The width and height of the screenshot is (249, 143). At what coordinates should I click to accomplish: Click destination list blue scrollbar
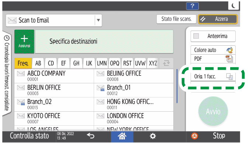click(x=177, y=86)
